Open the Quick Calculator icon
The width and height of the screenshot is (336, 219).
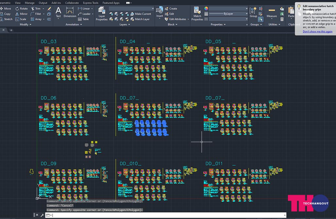pyautogui.click(x=282, y=19)
